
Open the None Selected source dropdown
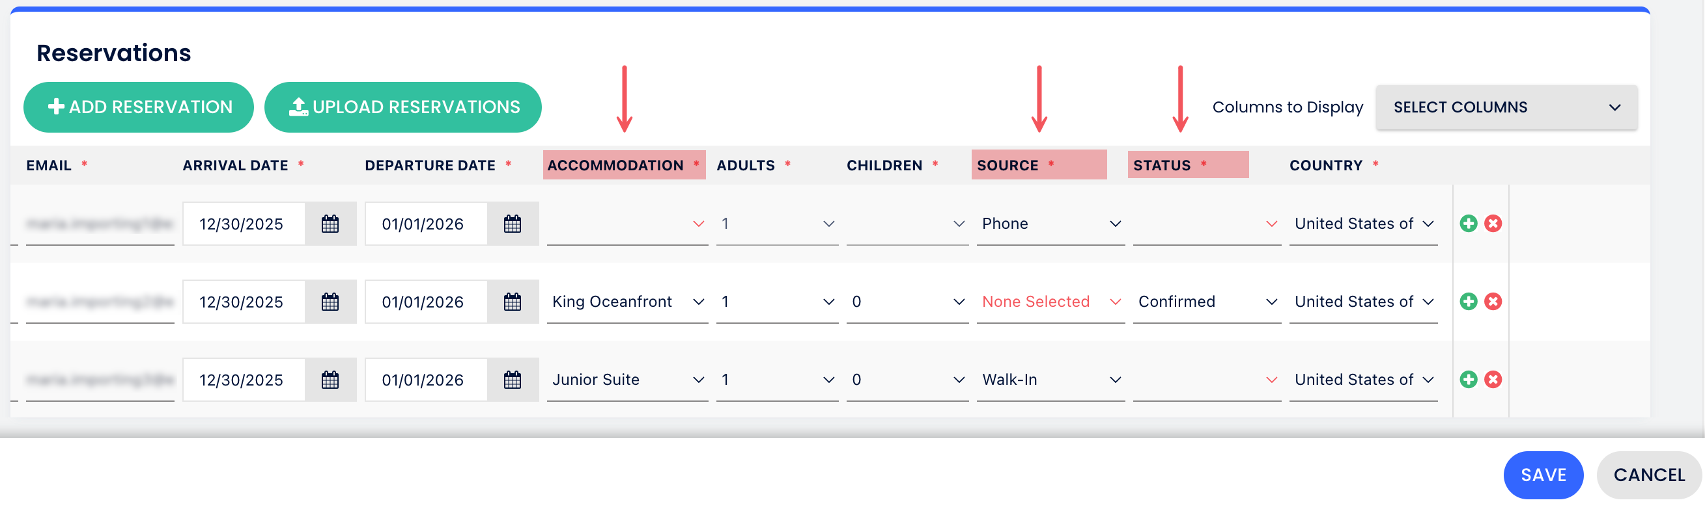click(1050, 302)
